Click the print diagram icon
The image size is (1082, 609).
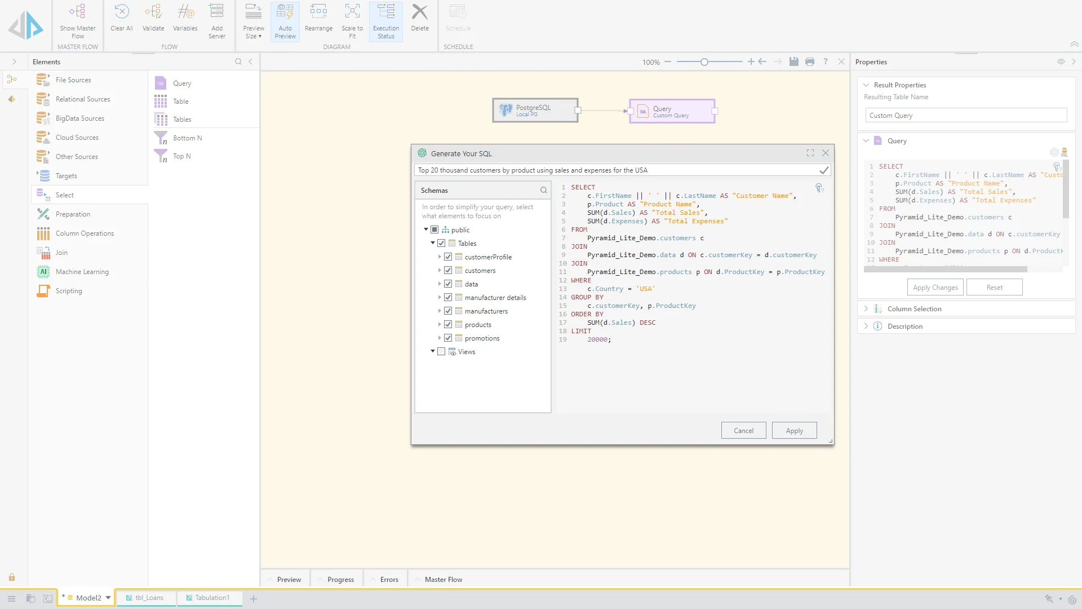click(x=810, y=62)
